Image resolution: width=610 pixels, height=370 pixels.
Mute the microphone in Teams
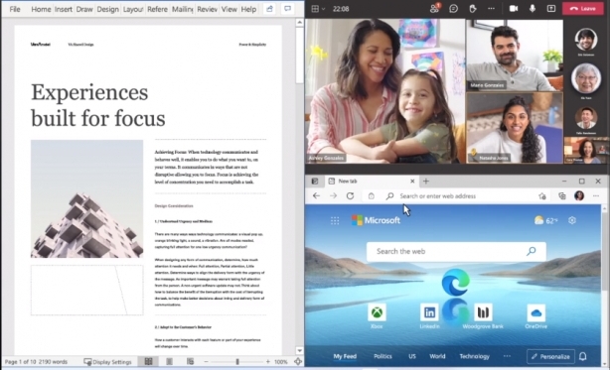(533, 9)
